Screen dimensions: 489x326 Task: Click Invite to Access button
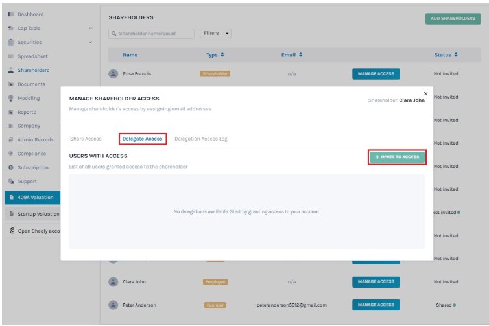[x=397, y=157]
